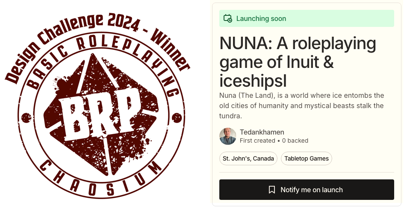Screen dimensions: 404x208
Task: Click the word iceshipsl in the title
Action: tap(253, 81)
